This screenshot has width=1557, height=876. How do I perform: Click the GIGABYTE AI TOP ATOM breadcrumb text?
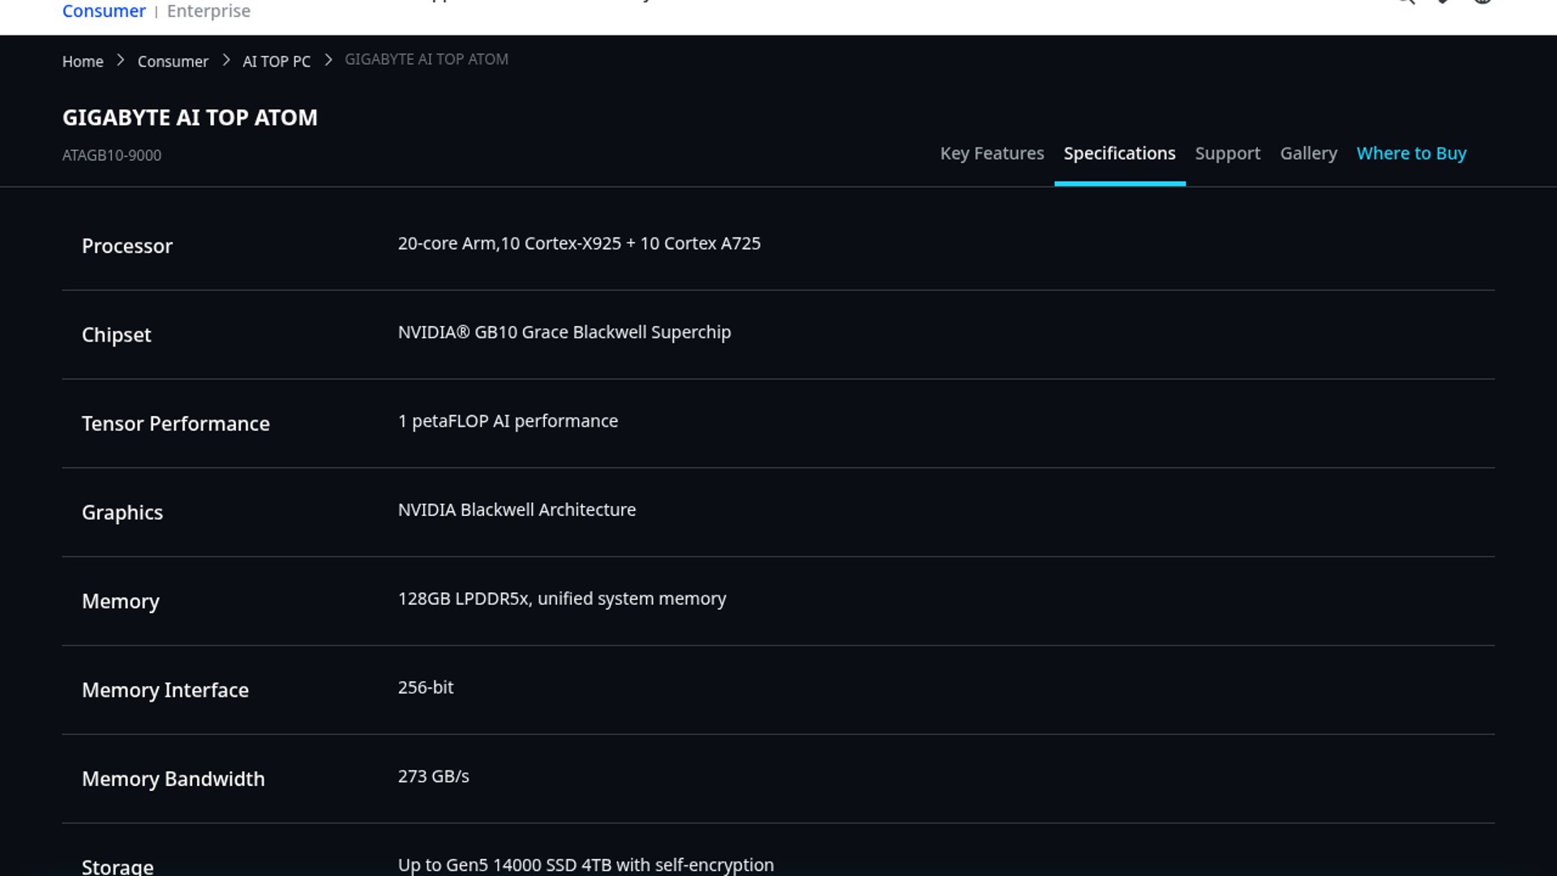pyautogui.click(x=426, y=59)
